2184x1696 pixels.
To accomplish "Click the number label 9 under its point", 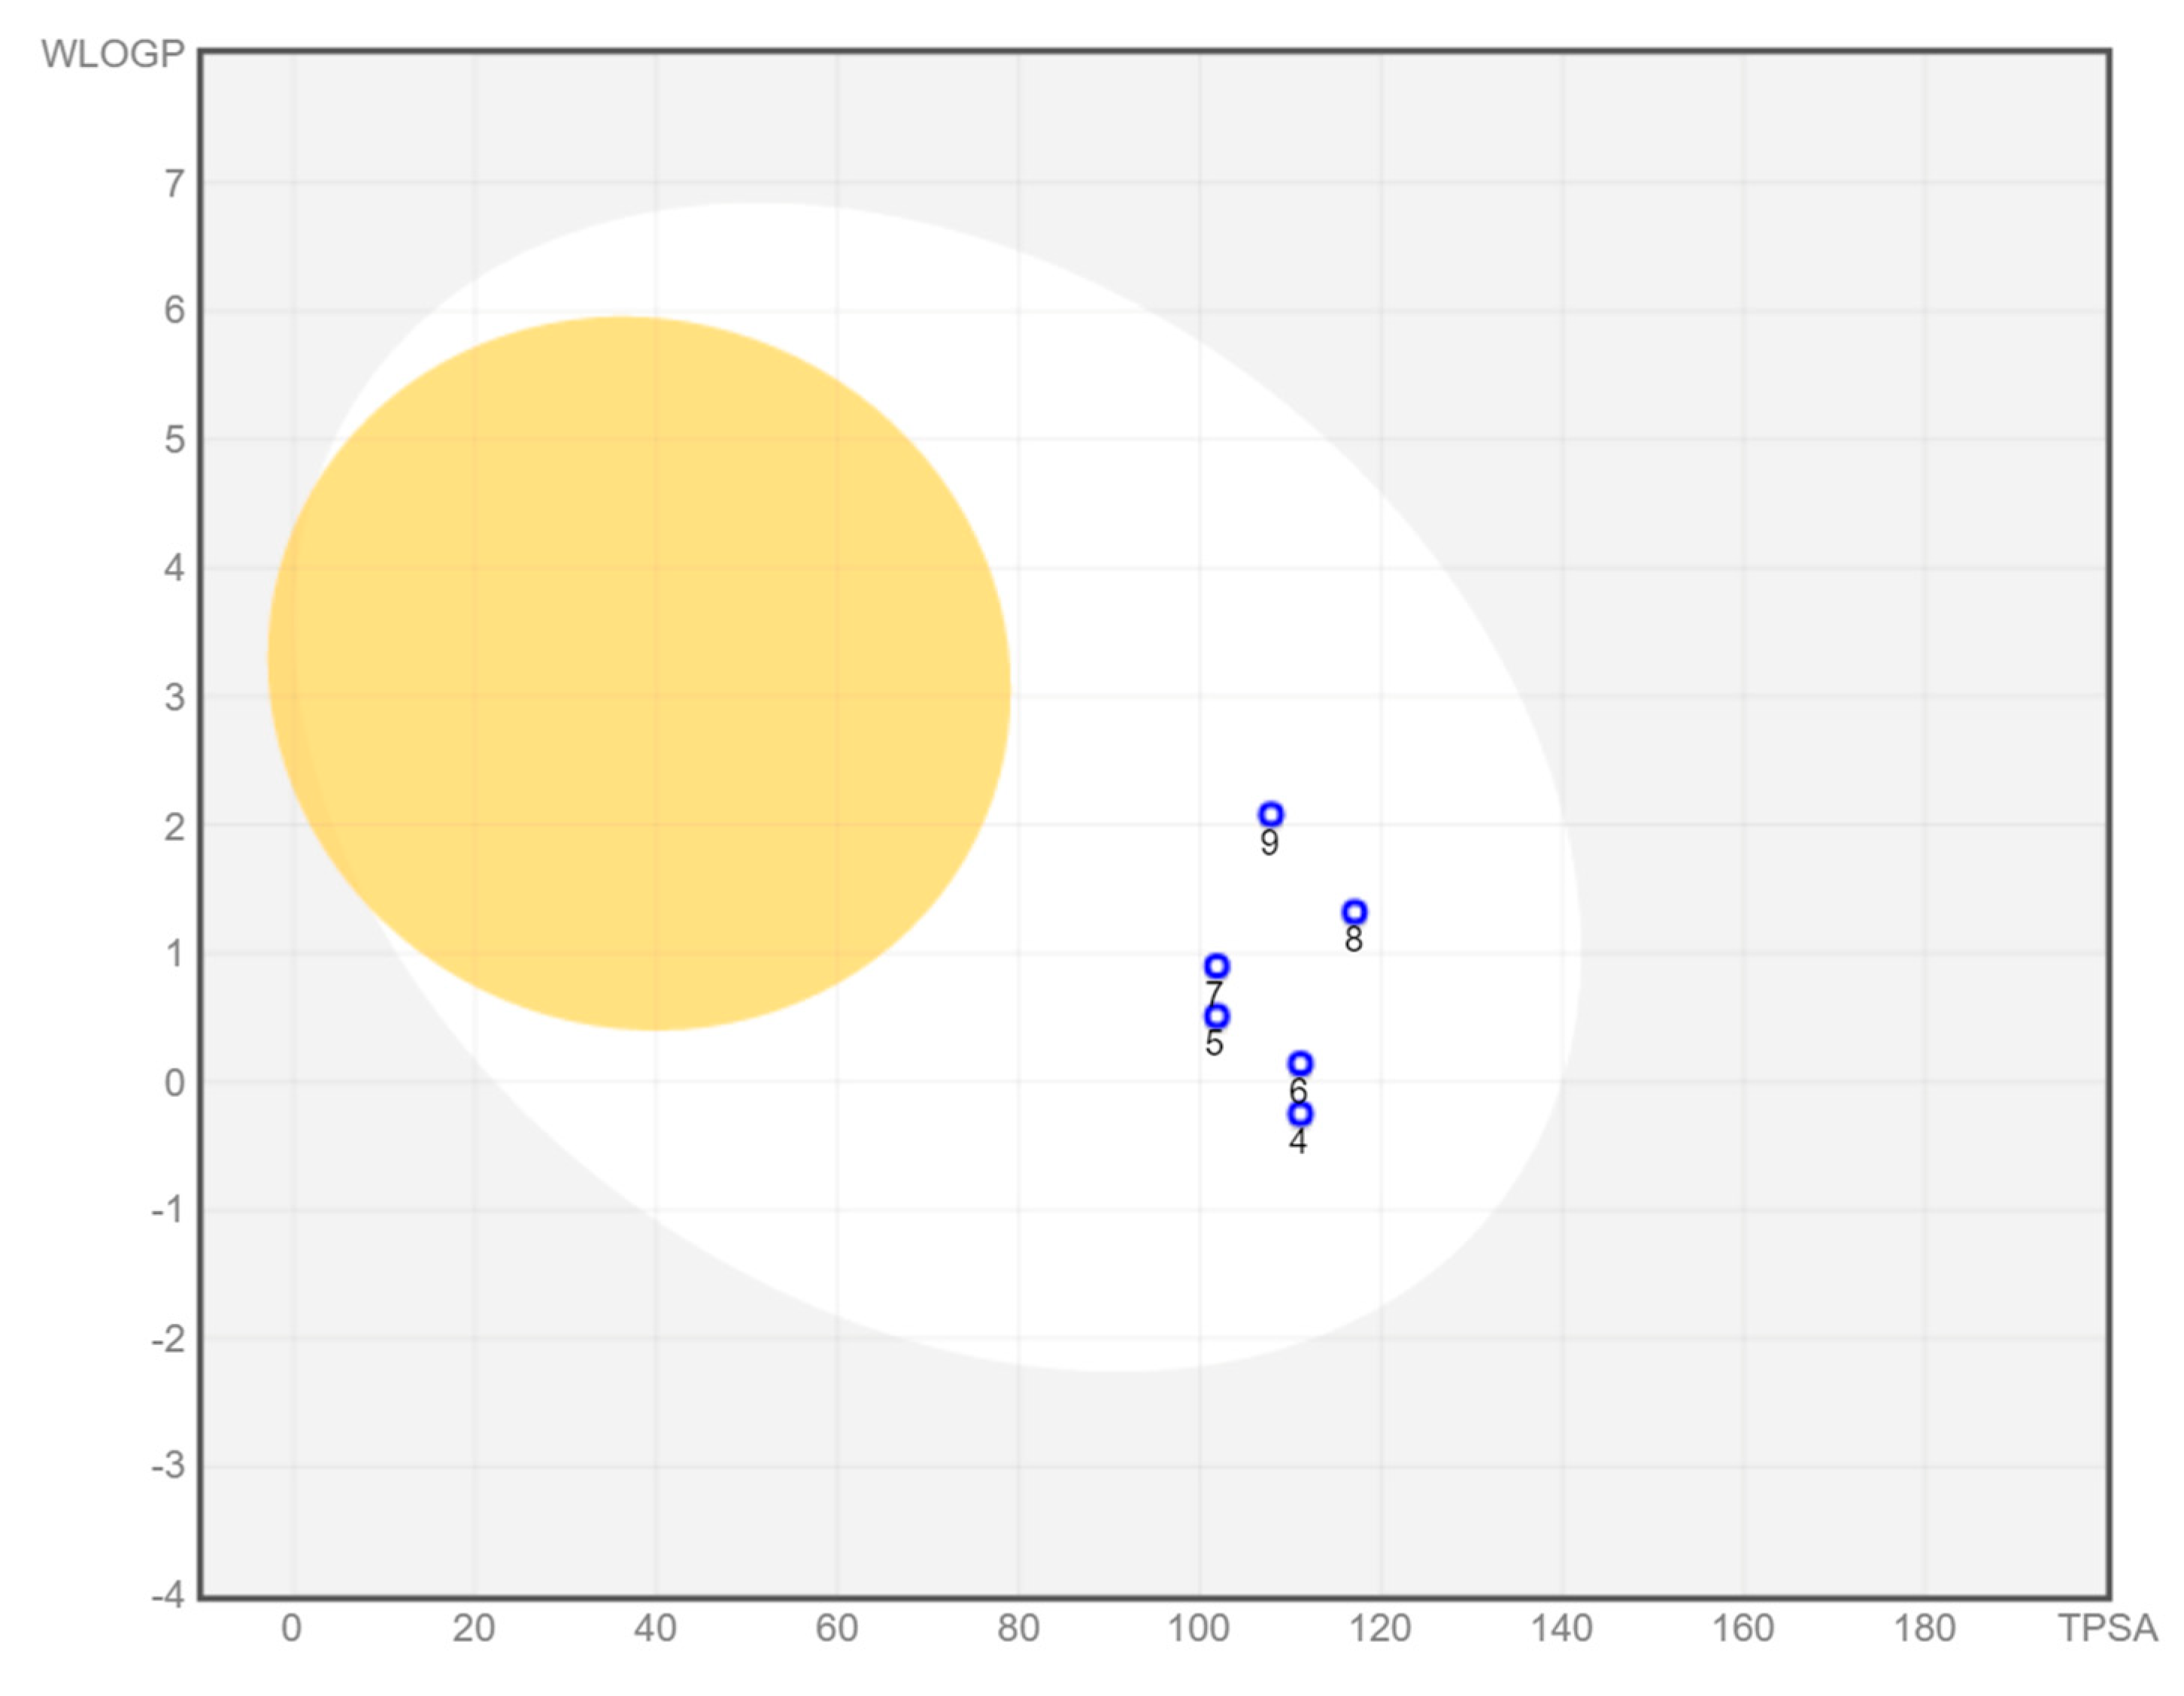I will [x=1269, y=843].
